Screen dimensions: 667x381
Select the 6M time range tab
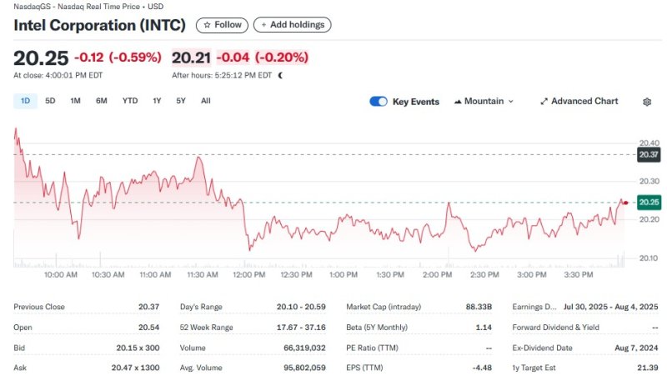101,101
